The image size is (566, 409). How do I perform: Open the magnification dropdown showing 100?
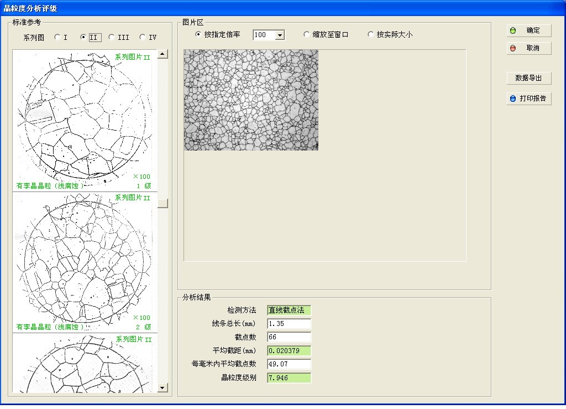[x=280, y=35]
